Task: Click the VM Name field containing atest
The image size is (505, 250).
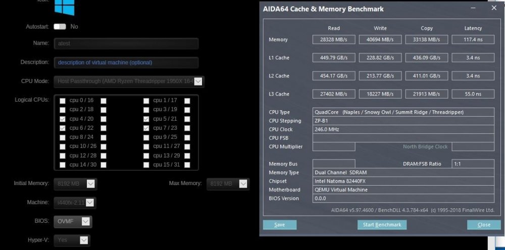Action: (x=126, y=43)
